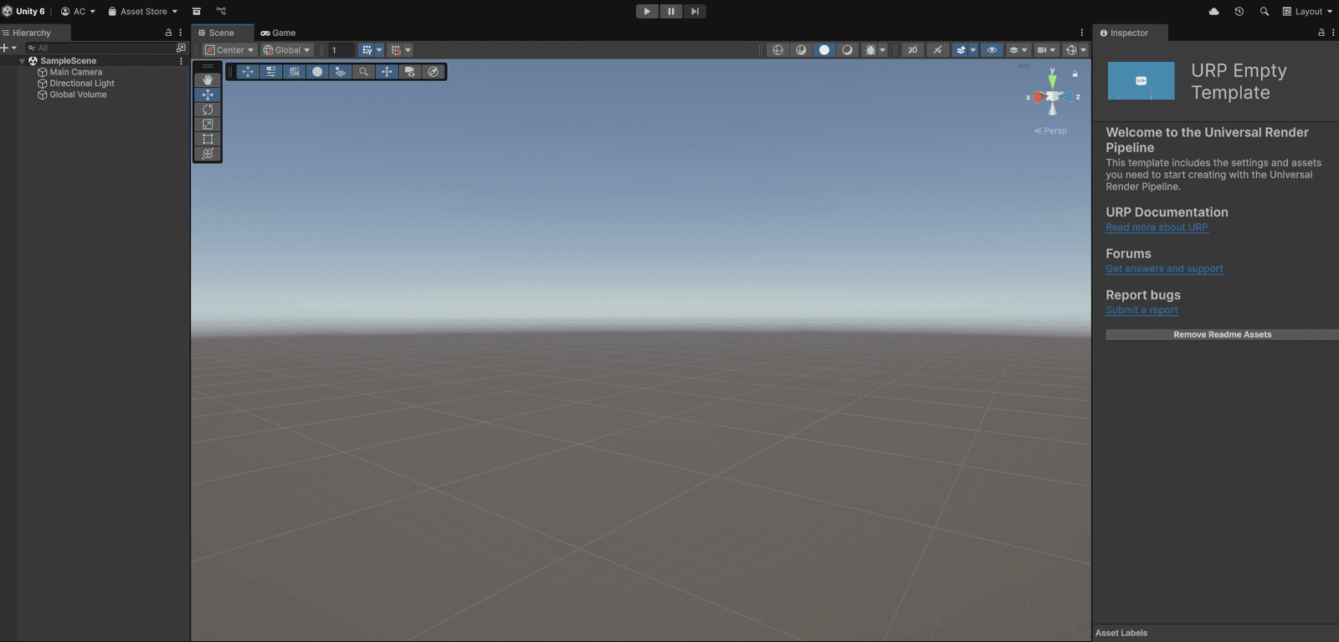Open version control branch icon
This screenshot has width=1339, height=642.
click(221, 12)
